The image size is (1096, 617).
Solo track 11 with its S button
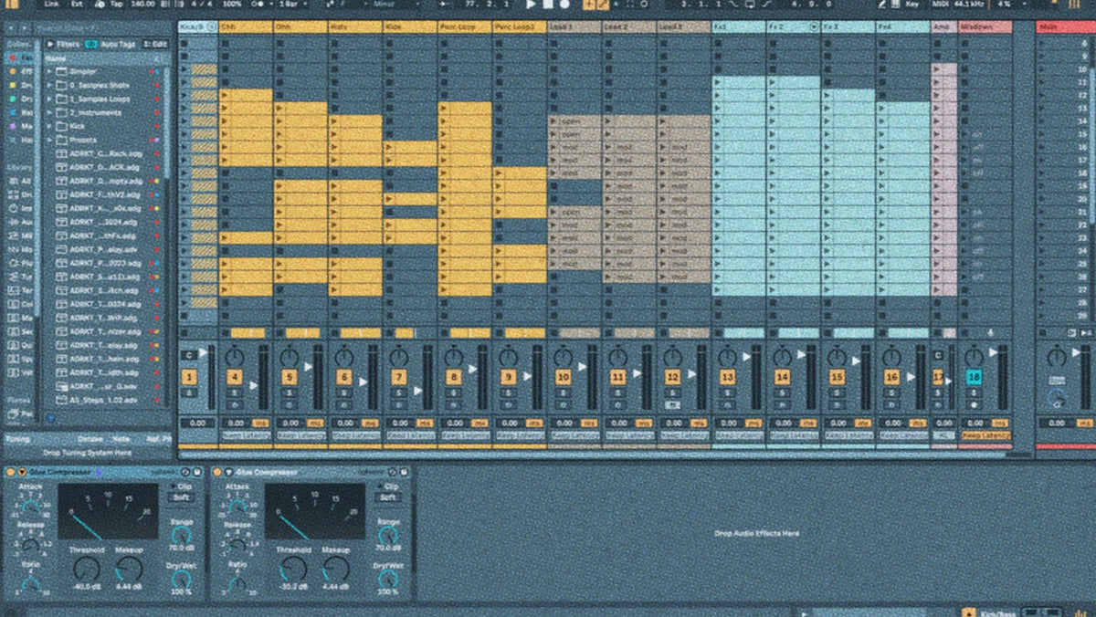(x=618, y=392)
